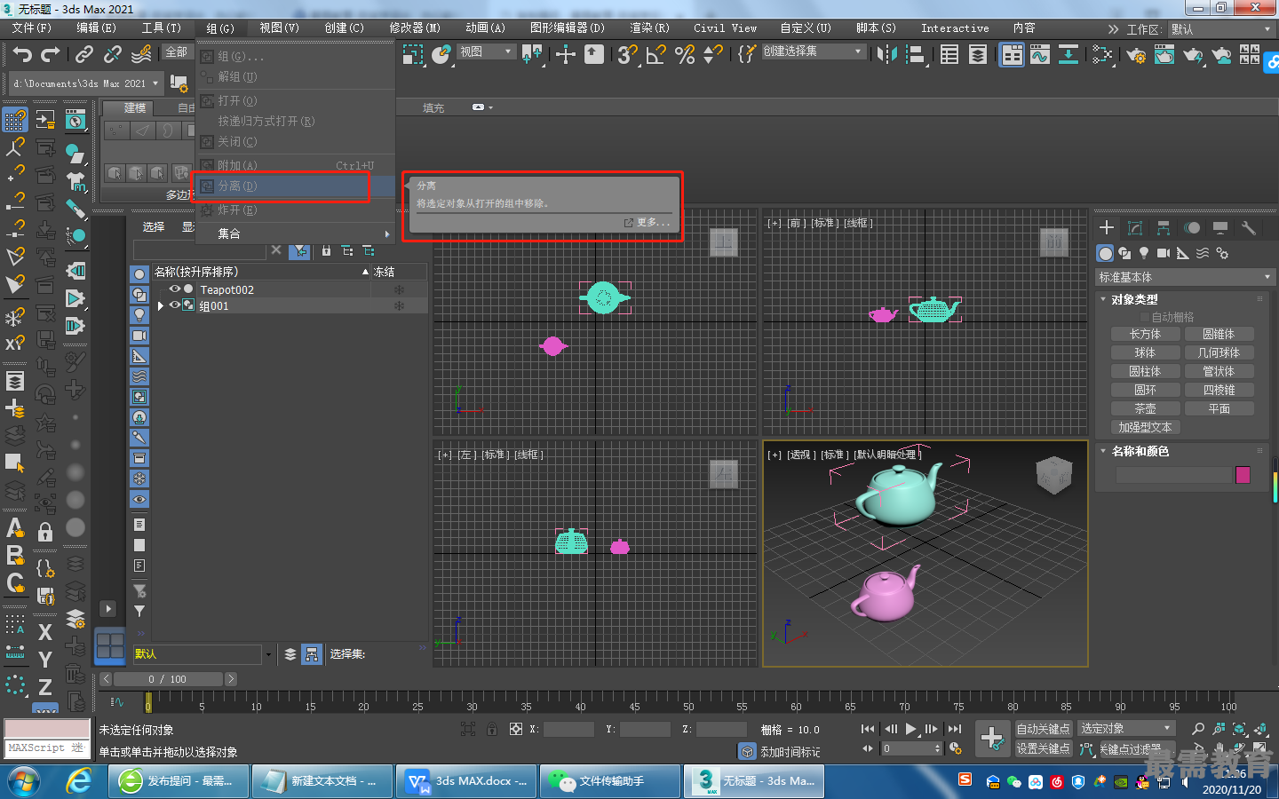Click the 圆柱体 cylinder button
Image resolution: width=1279 pixels, height=799 pixels.
coord(1145,371)
